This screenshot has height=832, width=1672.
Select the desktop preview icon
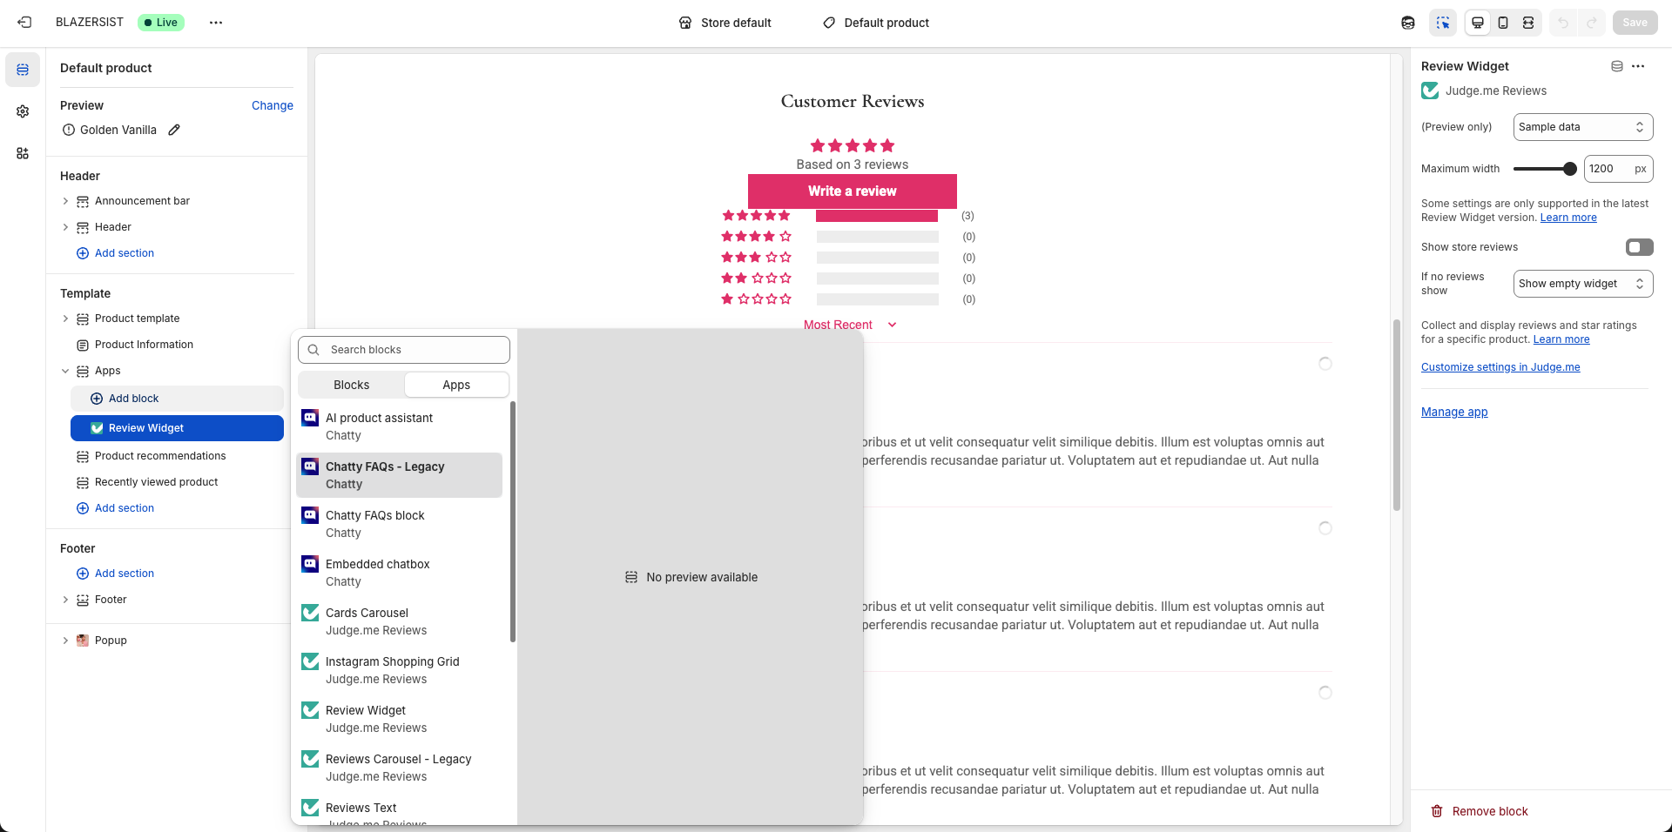click(x=1478, y=23)
